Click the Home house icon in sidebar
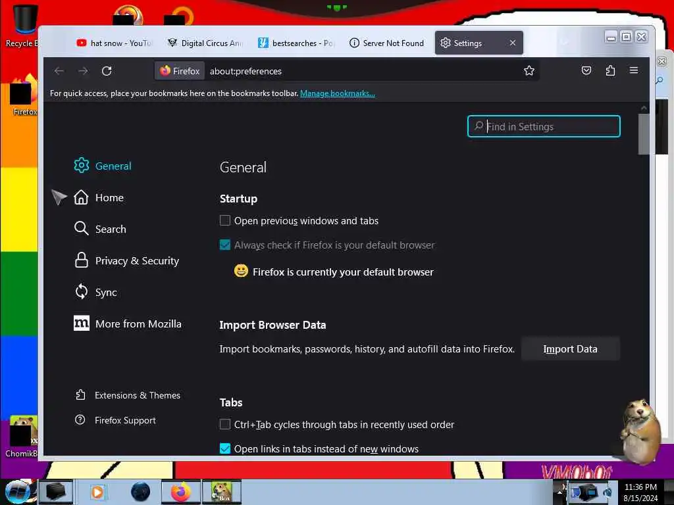This screenshot has width=674, height=505. point(81,197)
